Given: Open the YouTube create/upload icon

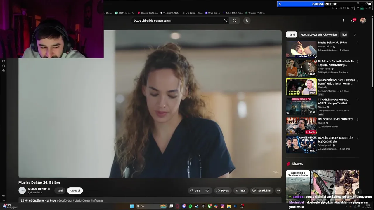Looking at the screenshot, I should click(343, 21).
